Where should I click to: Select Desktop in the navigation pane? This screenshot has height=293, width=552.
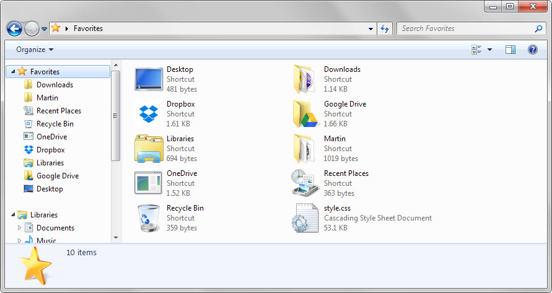50,189
